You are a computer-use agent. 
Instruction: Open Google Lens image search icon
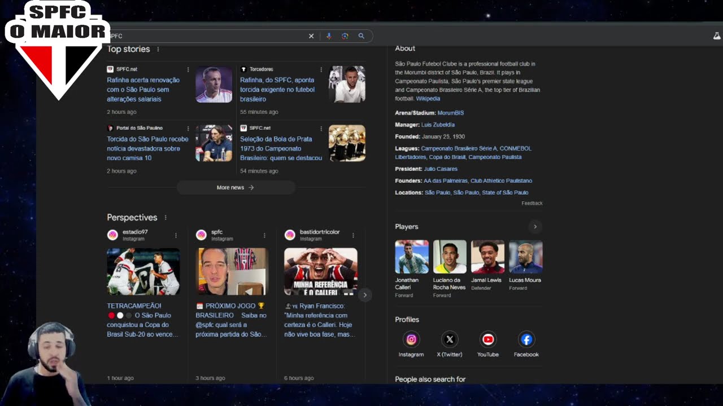click(x=345, y=36)
